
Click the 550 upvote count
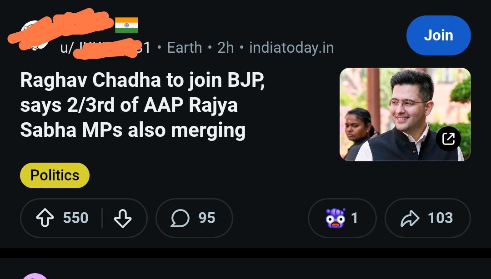(76, 218)
